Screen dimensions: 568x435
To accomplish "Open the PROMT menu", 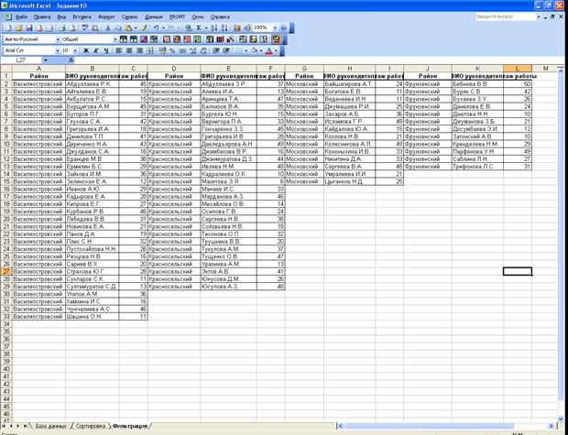I will (x=177, y=16).
